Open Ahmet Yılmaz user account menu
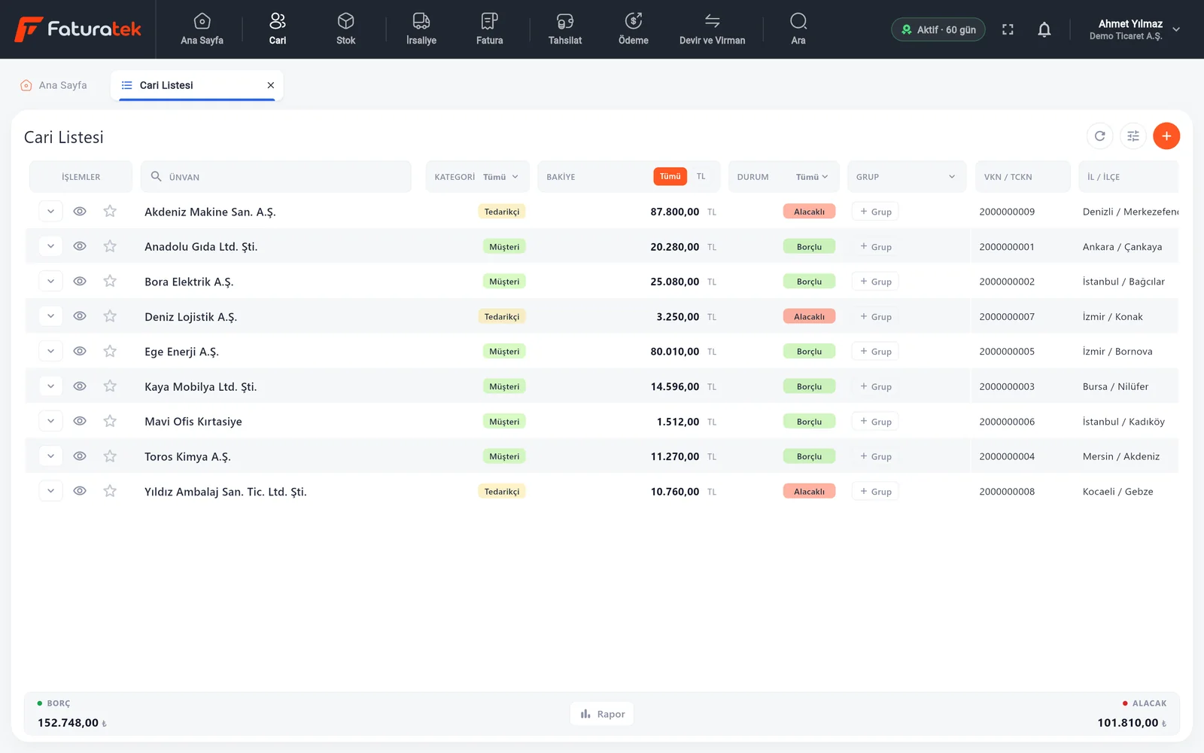This screenshot has width=1204, height=753. pos(1133,29)
